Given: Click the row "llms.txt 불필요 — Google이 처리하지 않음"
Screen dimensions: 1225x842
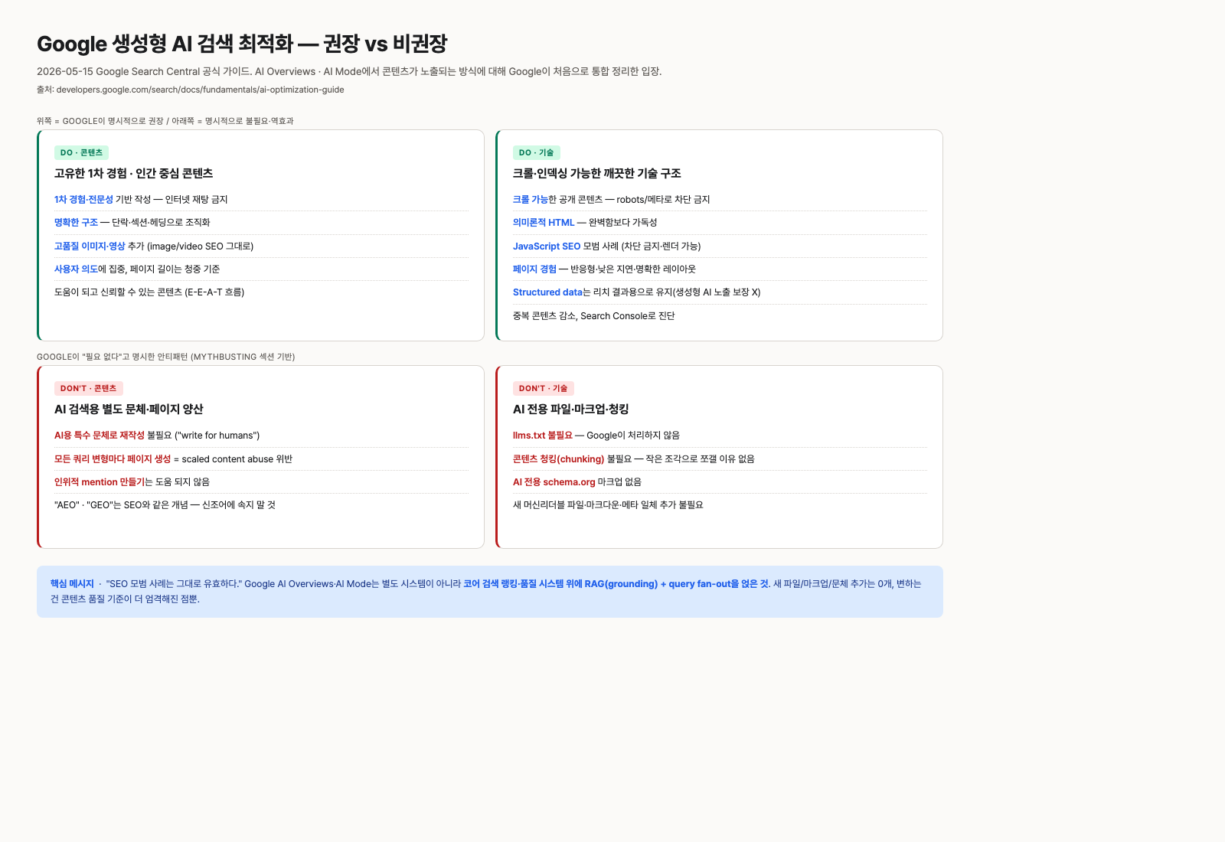Looking at the screenshot, I should click(x=720, y=435).
